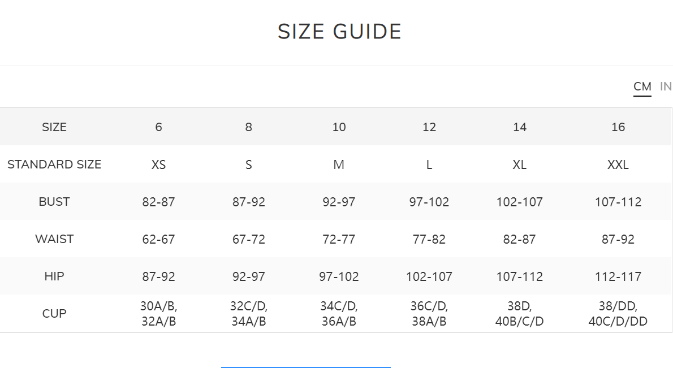Click the CUP row label
Image resolution: width=673 pixels, height=368 pixels.
[x=54, y=314]
